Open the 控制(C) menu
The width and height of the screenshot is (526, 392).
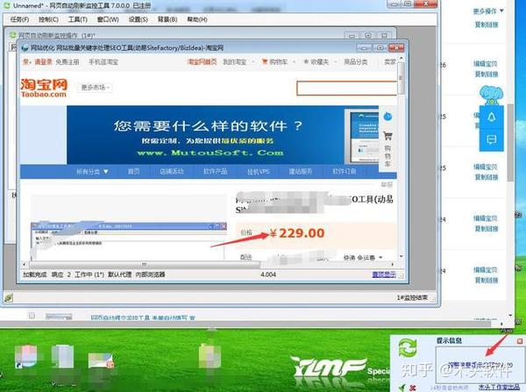[x=48, y=19]
